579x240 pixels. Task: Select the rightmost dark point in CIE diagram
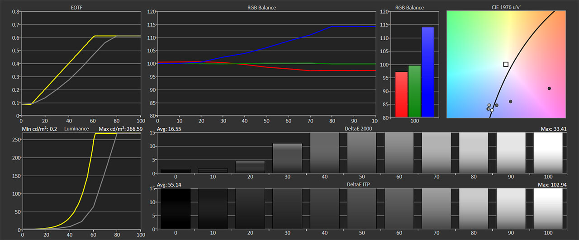click(549, 89)
